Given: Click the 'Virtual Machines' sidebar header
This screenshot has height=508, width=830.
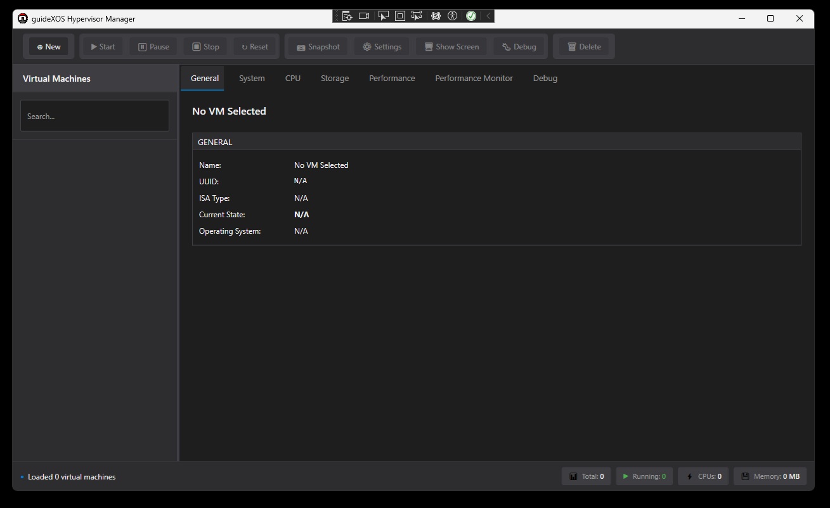Looking at the screenshot, I should coord(56,79).
